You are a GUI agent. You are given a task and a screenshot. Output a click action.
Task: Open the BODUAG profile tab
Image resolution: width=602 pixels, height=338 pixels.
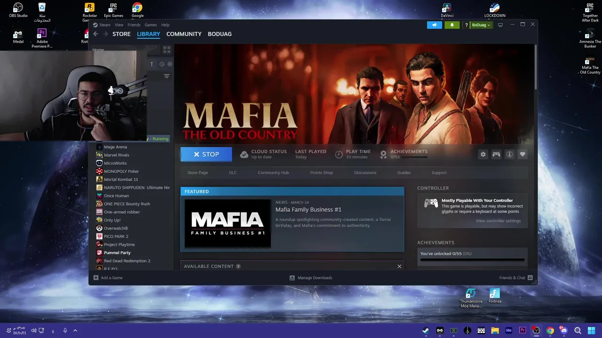click(220, 34)
